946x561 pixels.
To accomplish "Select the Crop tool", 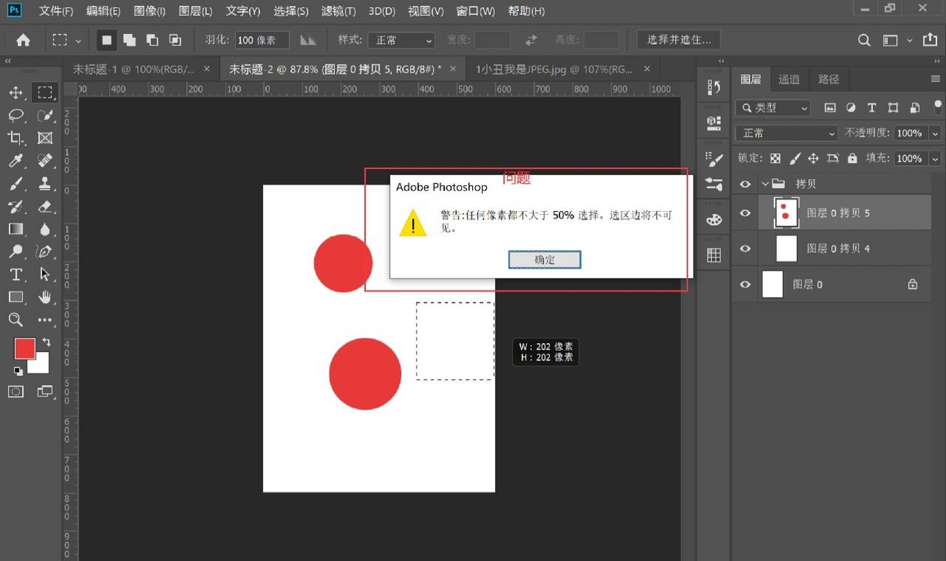I will (16, 138).
